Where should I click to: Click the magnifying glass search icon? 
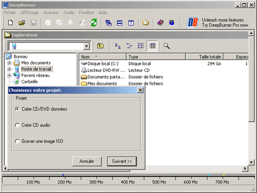click(167, 46)
